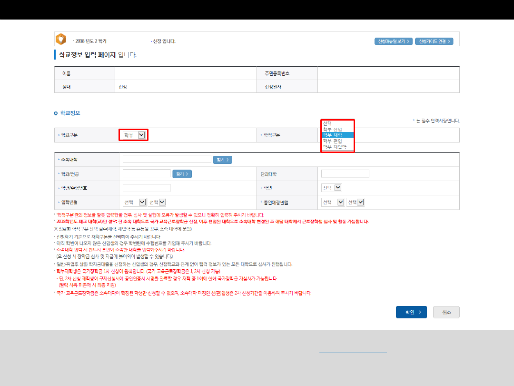The width and height of the screenshot is (514, 386).
Task: Click the light bulb notice icon
Action: 61,39
